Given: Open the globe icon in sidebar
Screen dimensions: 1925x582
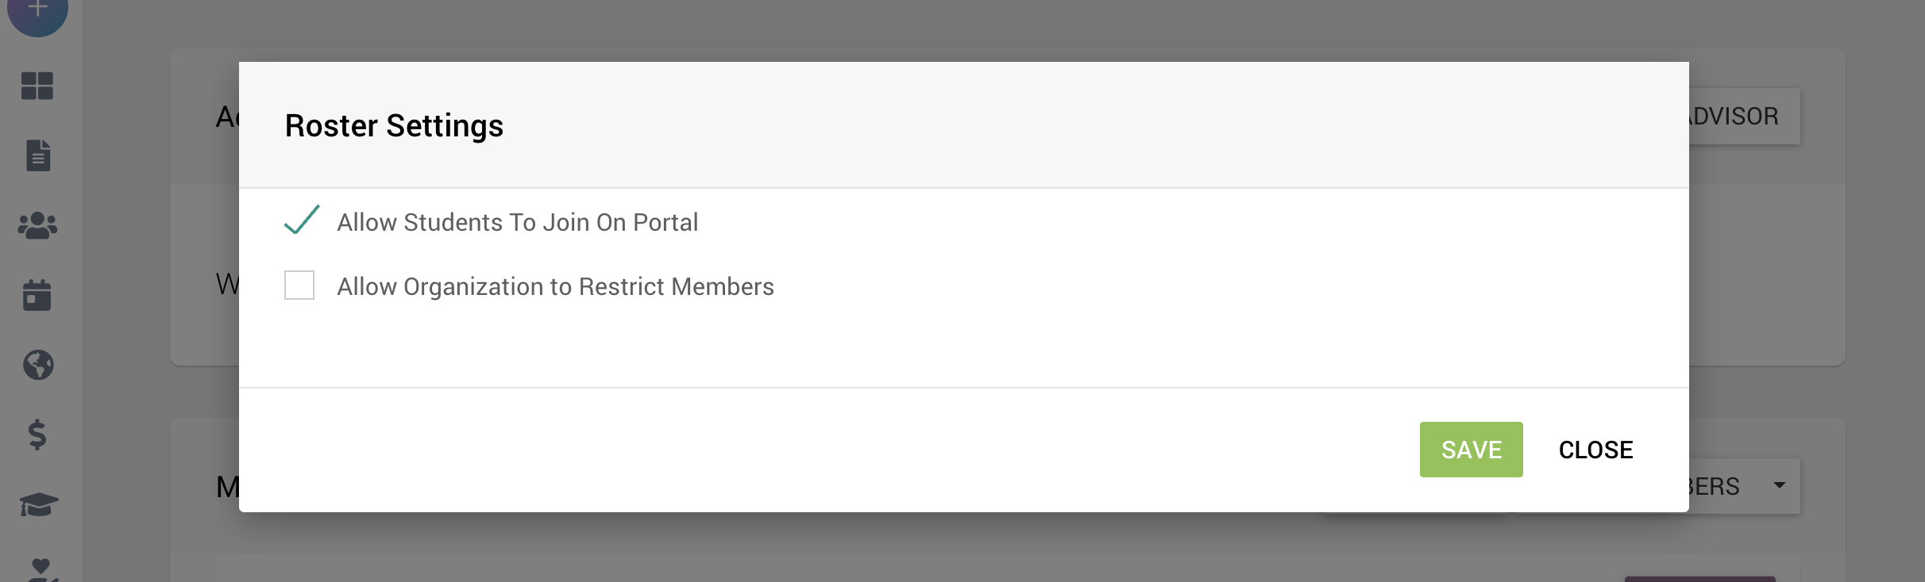Looking at the screenshot, I should click(37, 365).
